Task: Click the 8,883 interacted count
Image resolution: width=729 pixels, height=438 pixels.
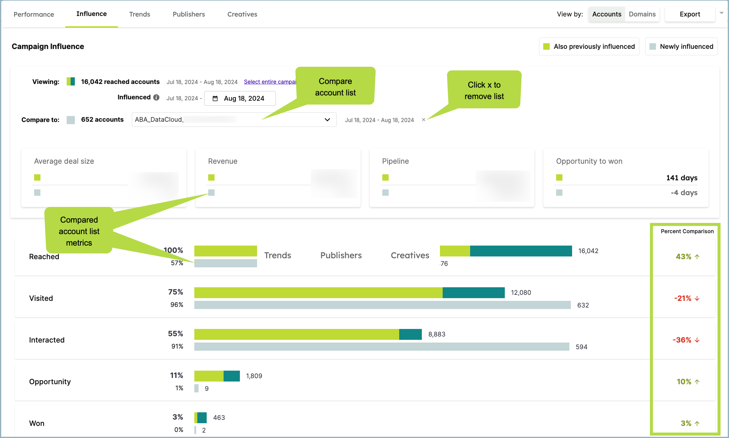Action: [x=437, y=334]
